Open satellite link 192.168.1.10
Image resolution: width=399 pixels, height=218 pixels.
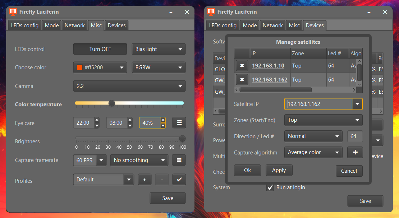[268, 66]
